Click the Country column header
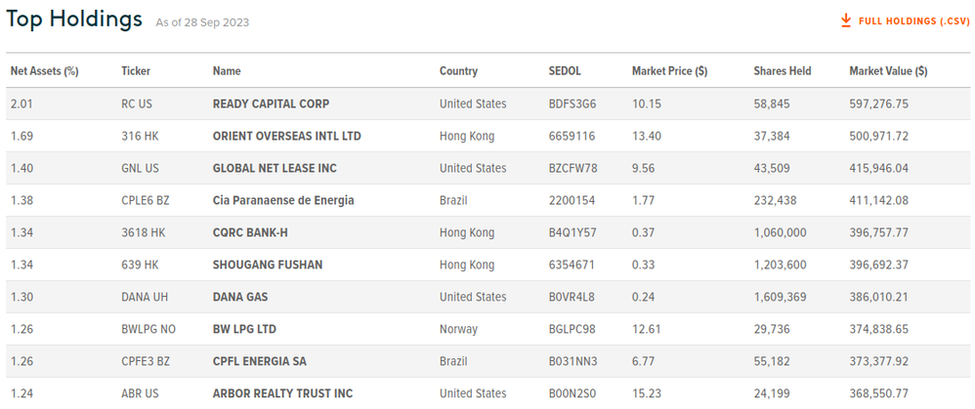This screenshot has height=409, width=975. 458,71
